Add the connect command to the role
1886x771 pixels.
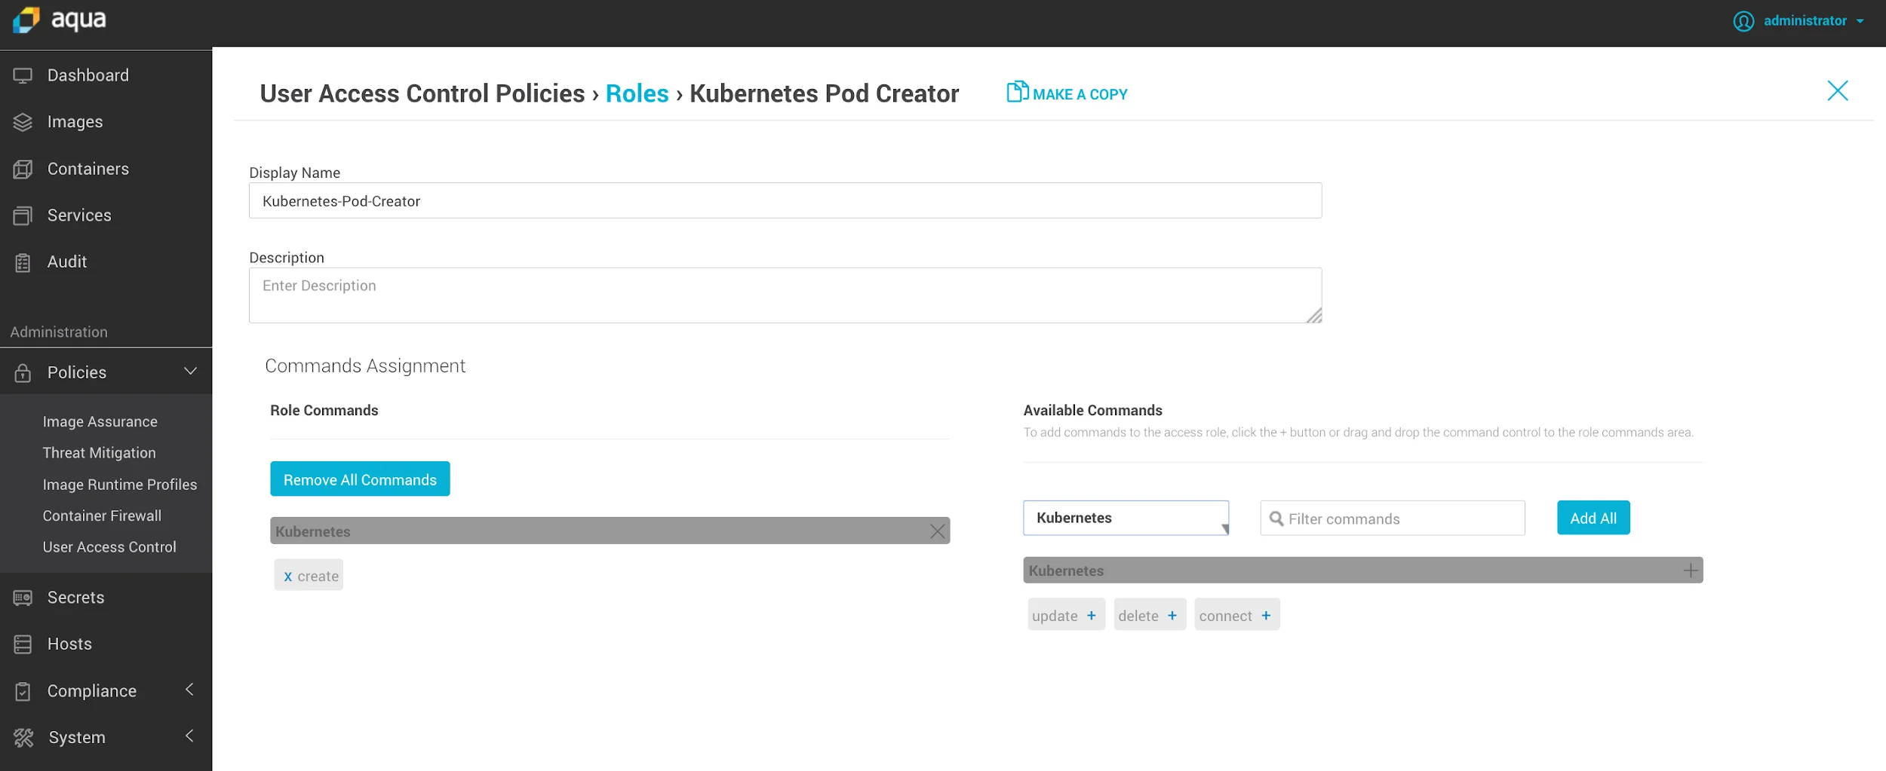pos(1266,614)
